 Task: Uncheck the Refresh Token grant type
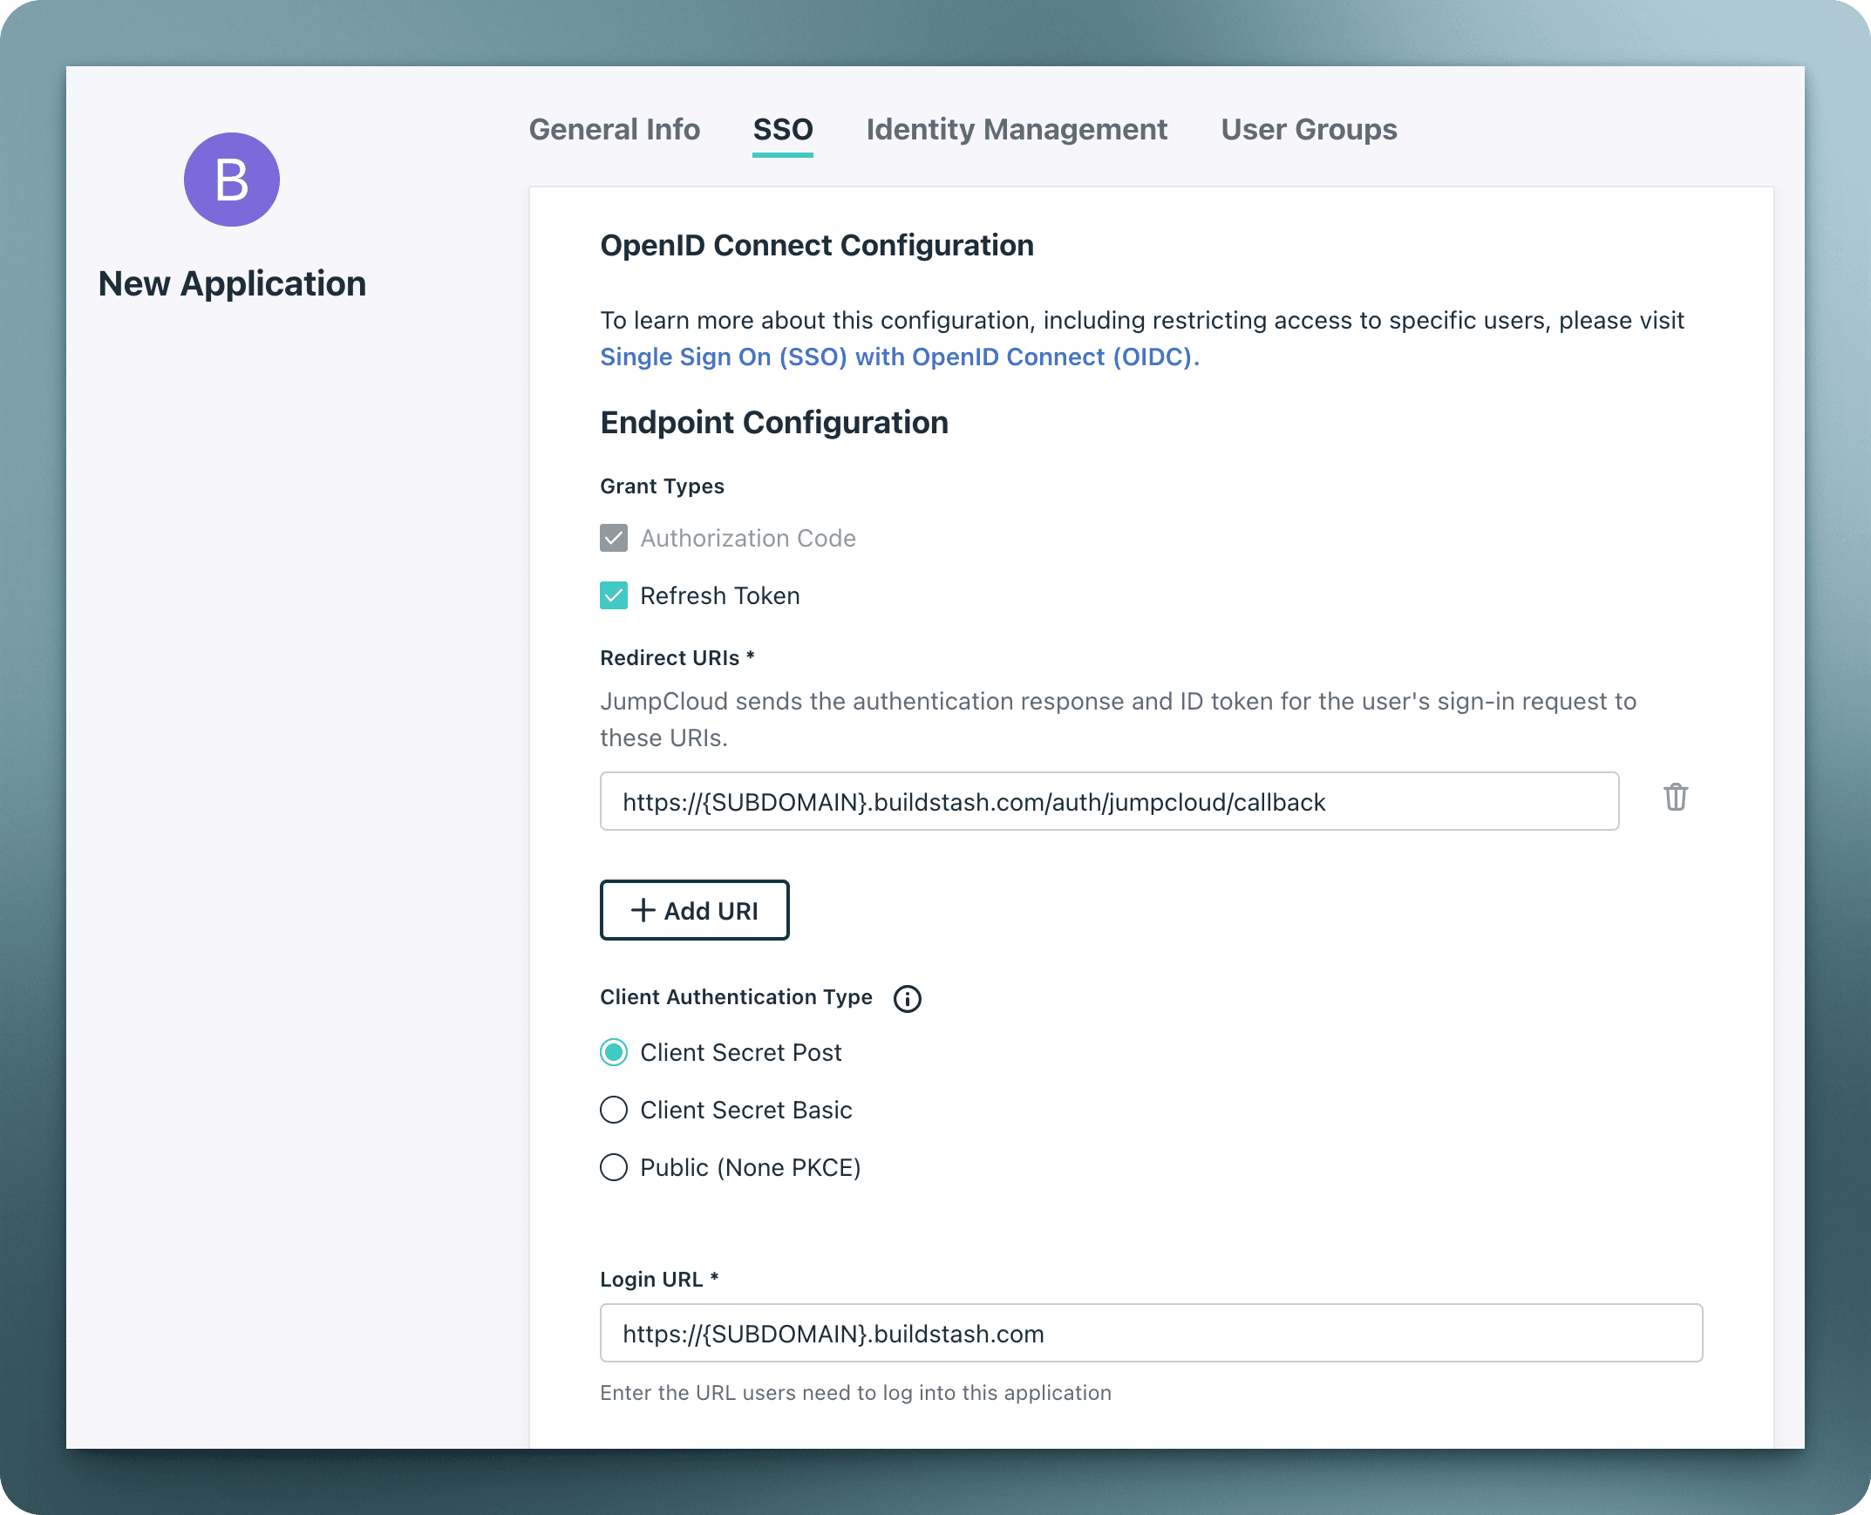point(614,595)
